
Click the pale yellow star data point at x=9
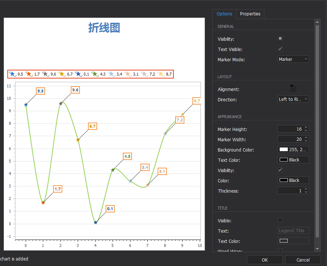click(183, 114)
